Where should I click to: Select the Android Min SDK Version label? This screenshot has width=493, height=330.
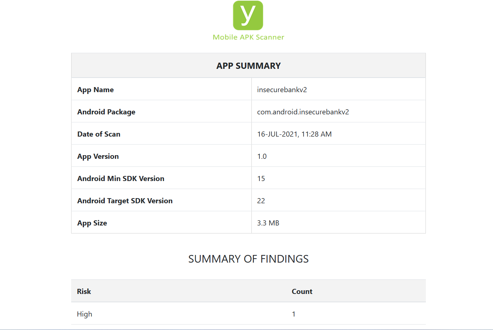coord(121,178)
